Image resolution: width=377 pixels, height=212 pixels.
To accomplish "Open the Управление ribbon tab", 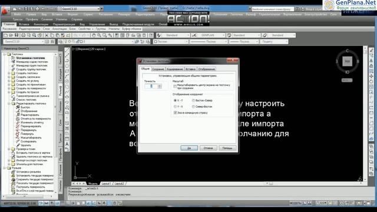I will [x=97, y=24].
